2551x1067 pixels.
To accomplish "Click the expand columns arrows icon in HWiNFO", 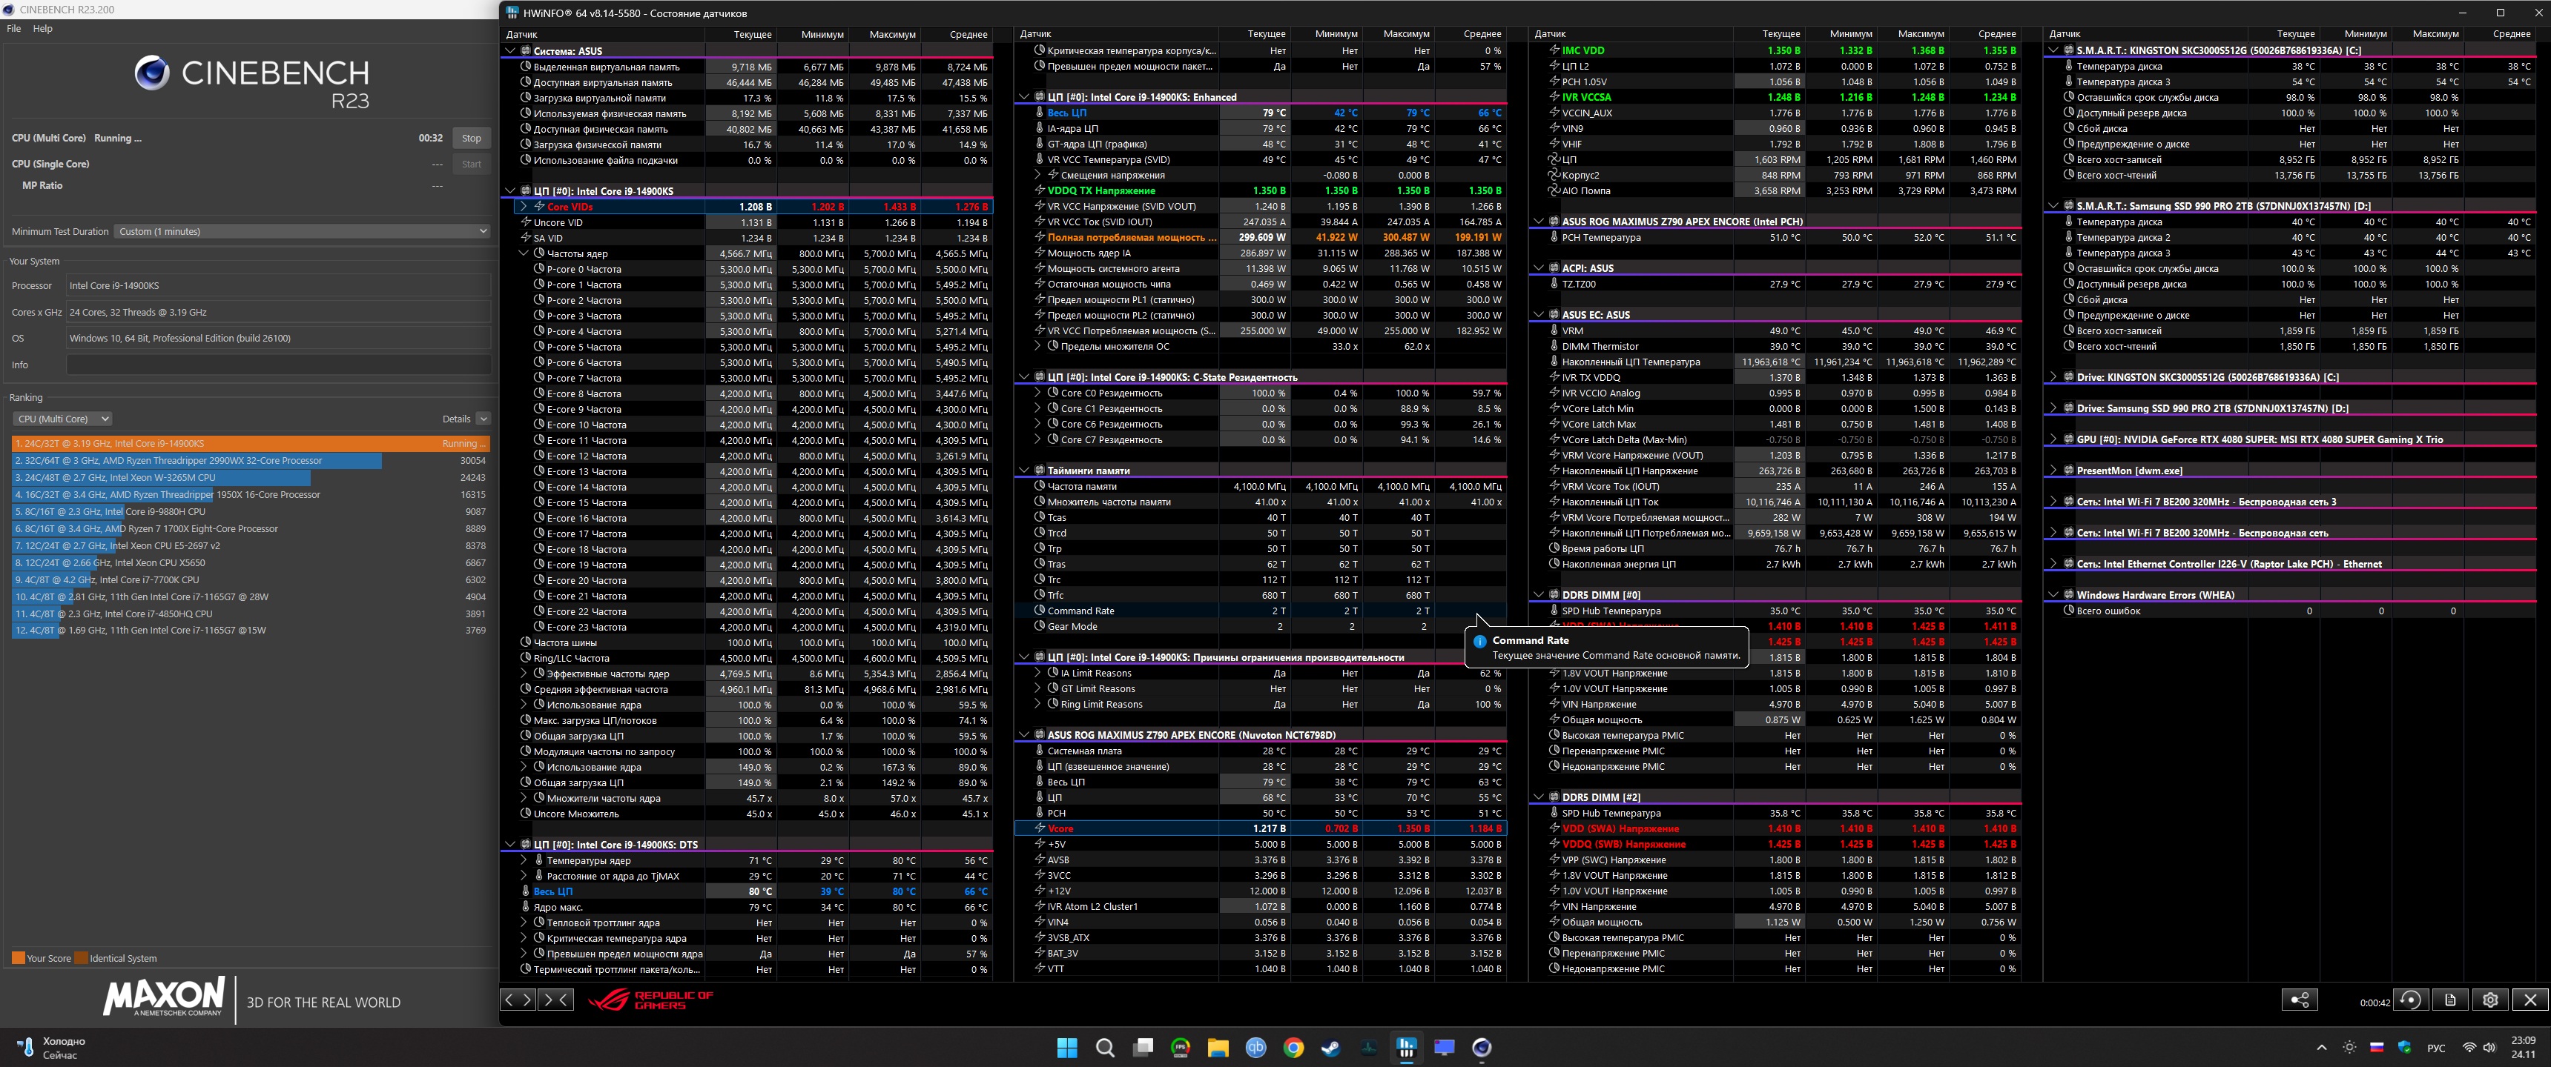I will [x=518, y=1000].
